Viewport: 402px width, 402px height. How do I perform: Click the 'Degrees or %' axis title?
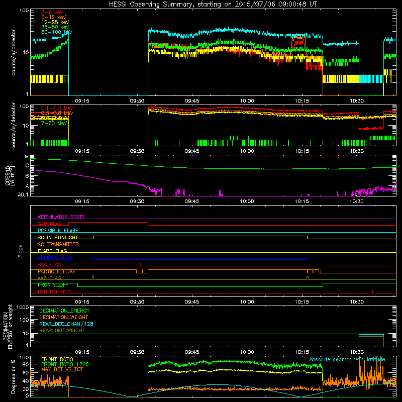[x=13, y=376]
